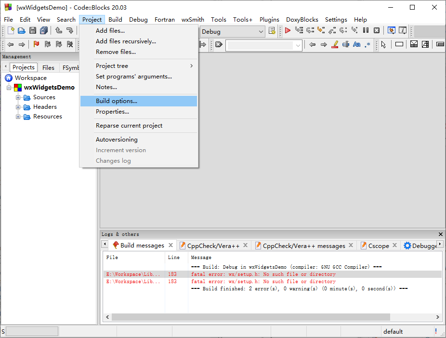This screenshot has height=338, width=446.
Task: Expand the Resources folder node
Action: [x=18, y=117]
